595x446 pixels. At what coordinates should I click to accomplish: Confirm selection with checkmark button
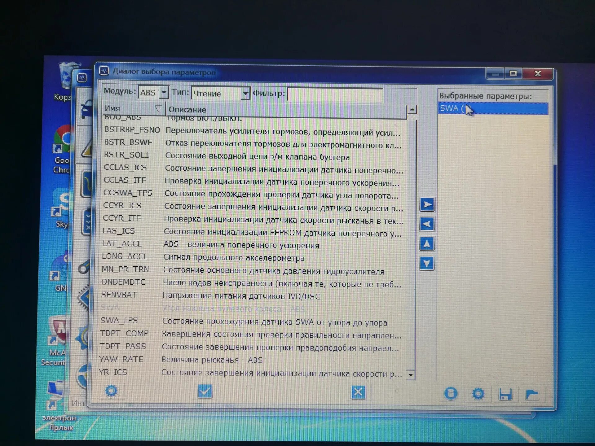point(205,391)
